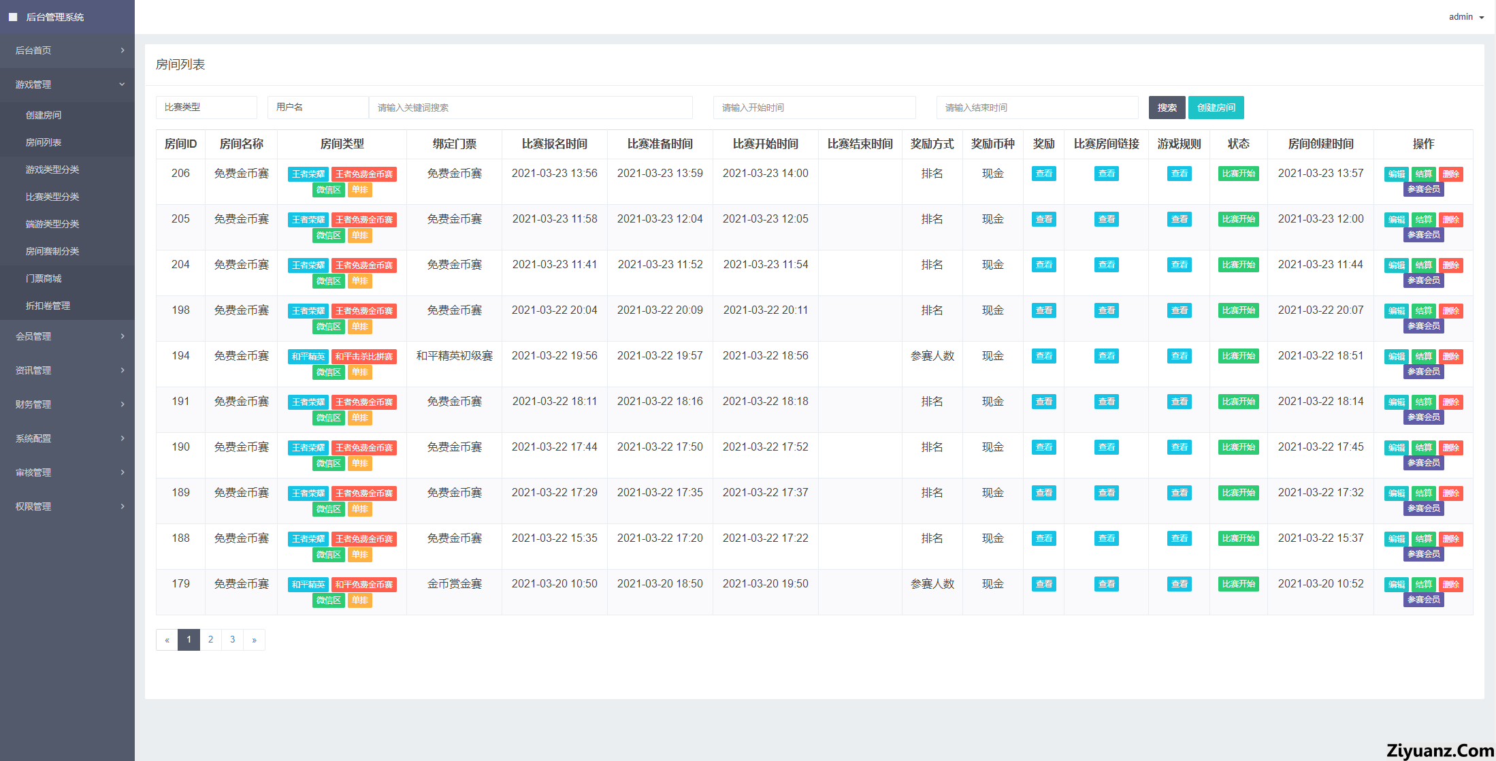Click 编辑 for room 206
Image resolution: width=1496 pixels, height=761 pixels.
[x=1396, y=174]
